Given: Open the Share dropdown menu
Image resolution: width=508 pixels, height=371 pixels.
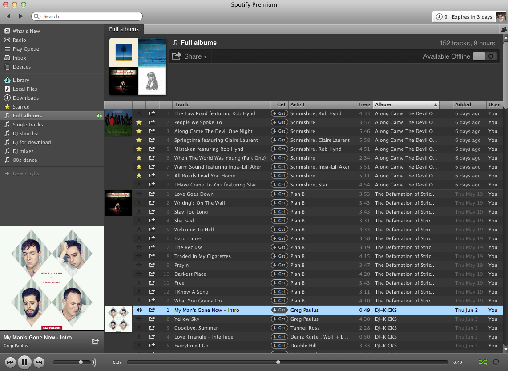Looking at the screenshot, I should pos(190,56).
